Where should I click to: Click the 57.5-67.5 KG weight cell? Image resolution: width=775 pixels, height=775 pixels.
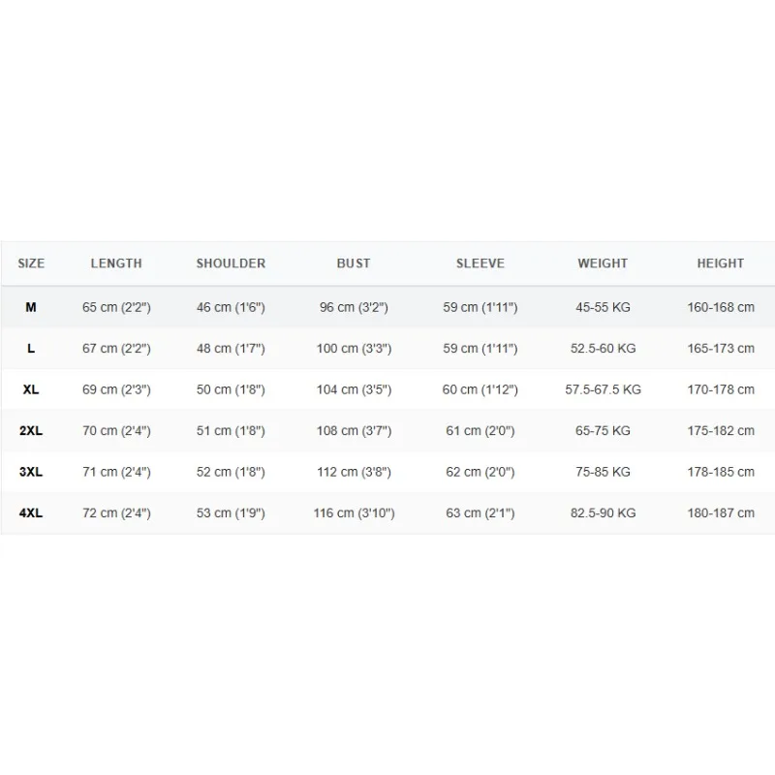[x=603, y=389]
